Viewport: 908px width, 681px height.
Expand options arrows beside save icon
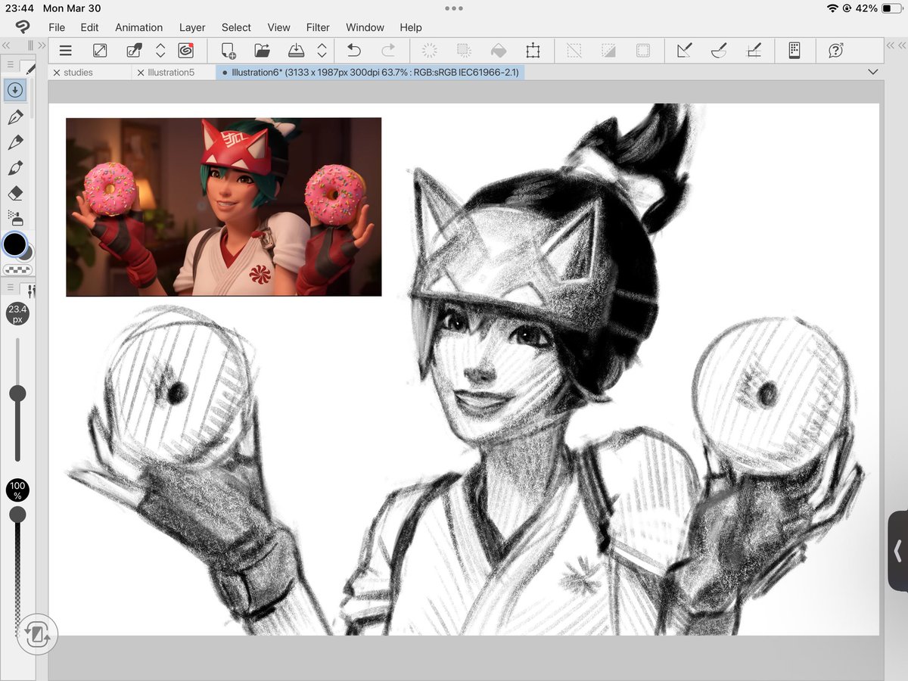322,51
